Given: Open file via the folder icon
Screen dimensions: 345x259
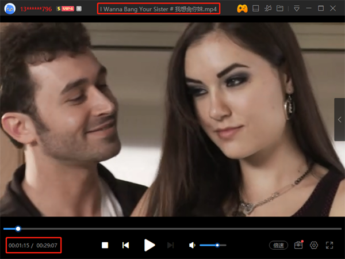Looking at the screenshot, I should (280, 9).
